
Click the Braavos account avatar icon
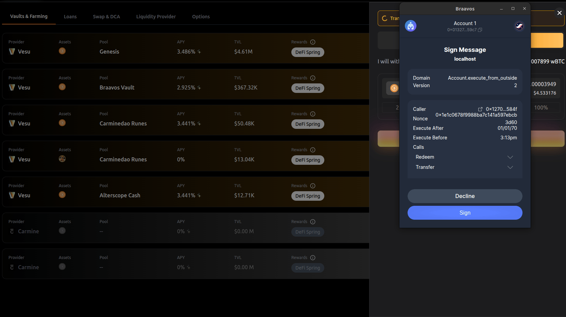(411, 26)
